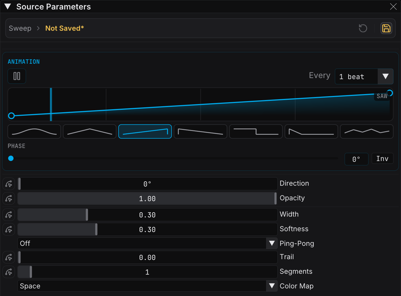
Task: Open the Every beat rate dropdown
Action: (x=364, y=76)
